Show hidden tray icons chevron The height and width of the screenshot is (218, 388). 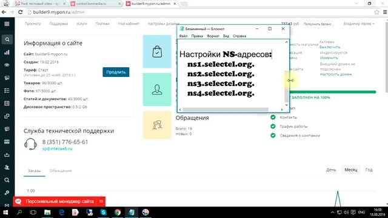pos(332,213)
